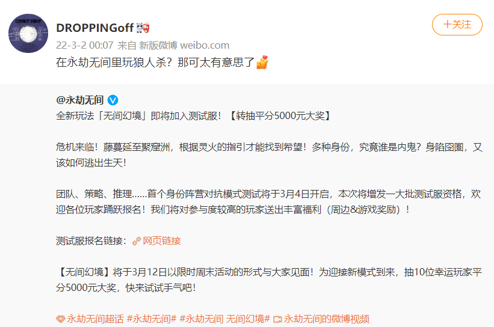Open the 永劫无间超话 super topic
Screen dimensions: 494x327
point(95,319)
